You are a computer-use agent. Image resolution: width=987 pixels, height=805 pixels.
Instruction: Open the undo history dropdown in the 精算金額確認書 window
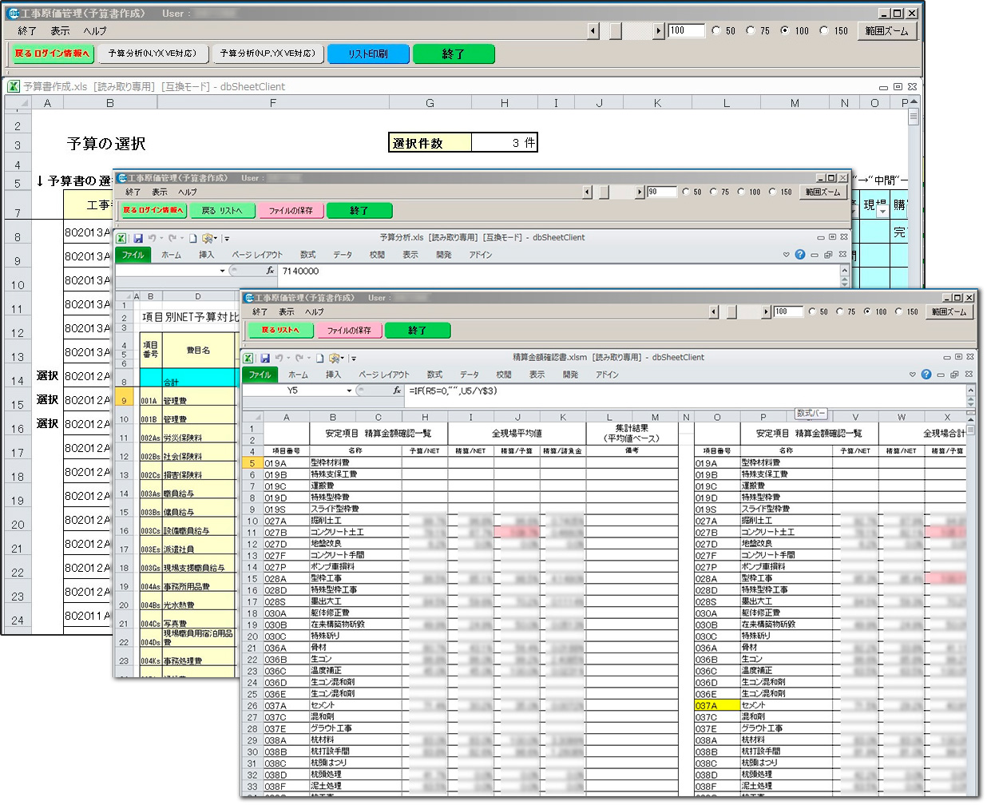click(288, 358)
